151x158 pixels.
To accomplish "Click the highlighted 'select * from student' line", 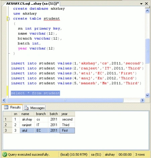I will (35, 93).
